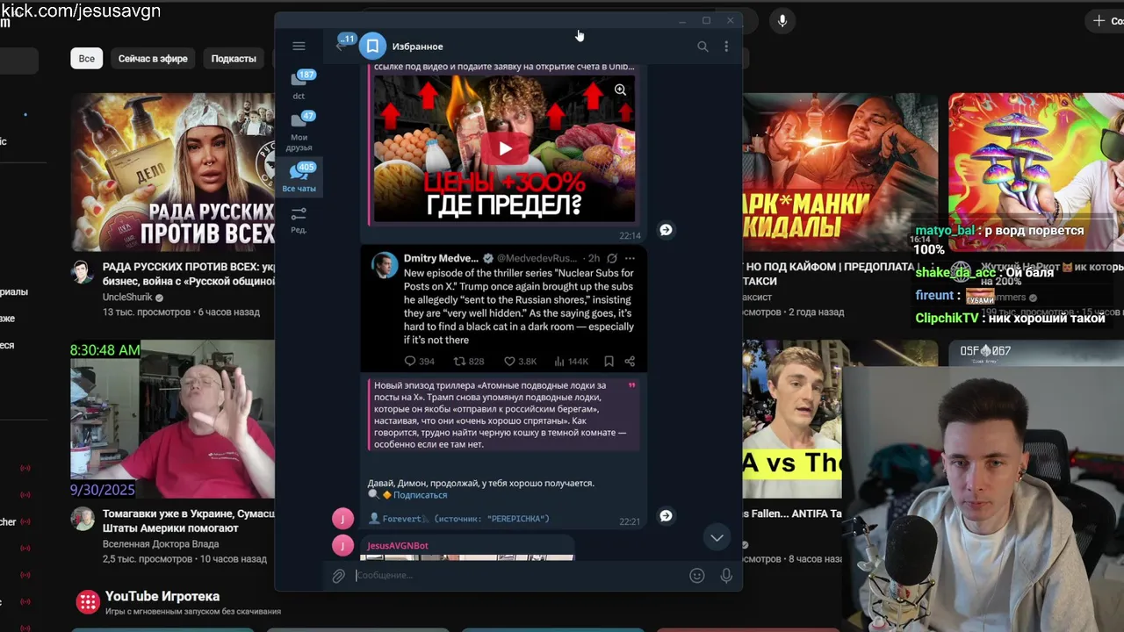1124x632 pixels.
Task: Search within the Избранное chat
Action: coord(702,47)
